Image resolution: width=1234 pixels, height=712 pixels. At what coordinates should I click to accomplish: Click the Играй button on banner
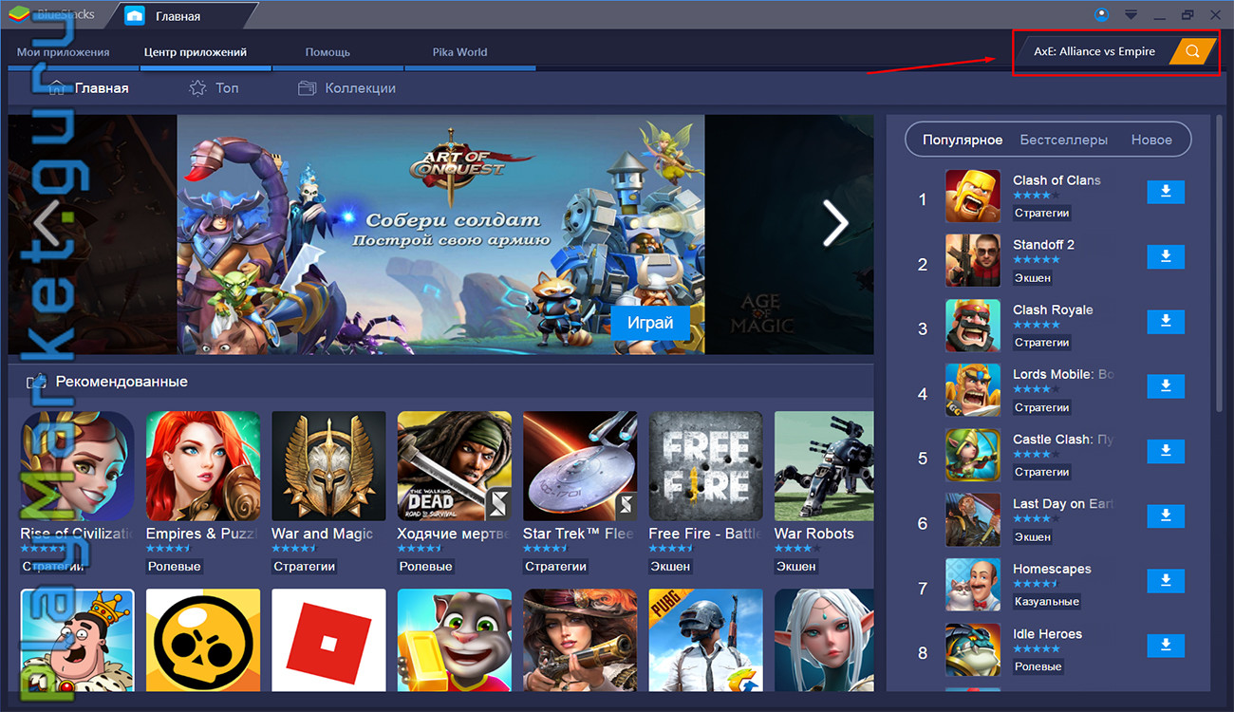[x=650, y=323]
